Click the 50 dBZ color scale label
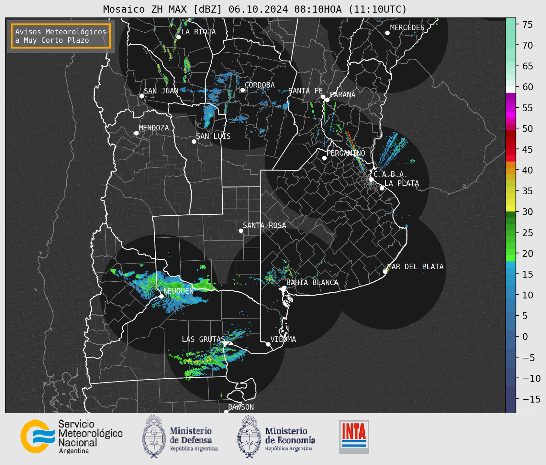Screen dimensions: 546x465 528,129
